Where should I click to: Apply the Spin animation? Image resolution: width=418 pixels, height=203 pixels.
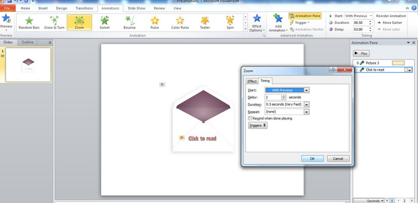point(230,22)
